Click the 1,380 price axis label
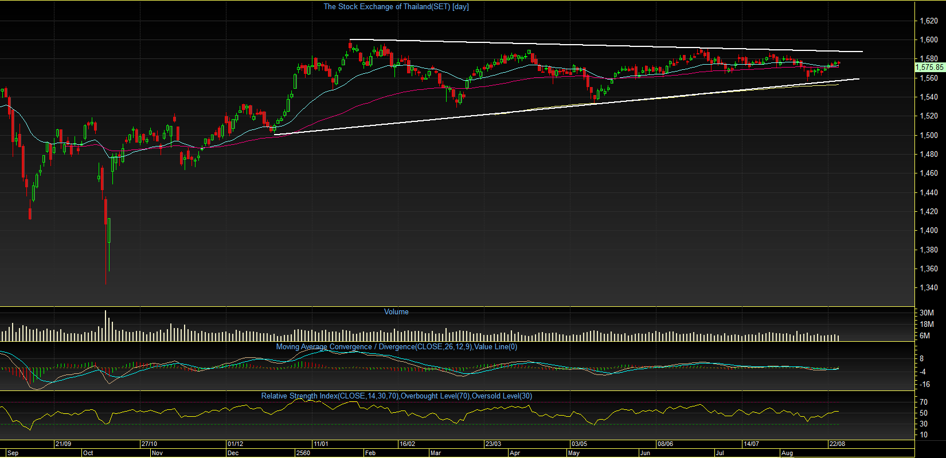Image resolution: width=946 pixels, height=458 pixels. (929, 250)
